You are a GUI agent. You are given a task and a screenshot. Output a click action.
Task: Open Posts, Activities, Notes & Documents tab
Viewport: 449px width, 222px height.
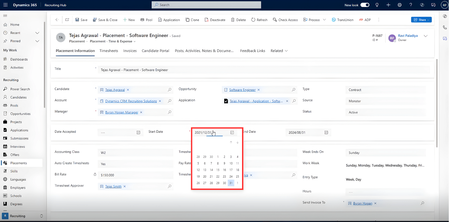click(x=204, y=51)
